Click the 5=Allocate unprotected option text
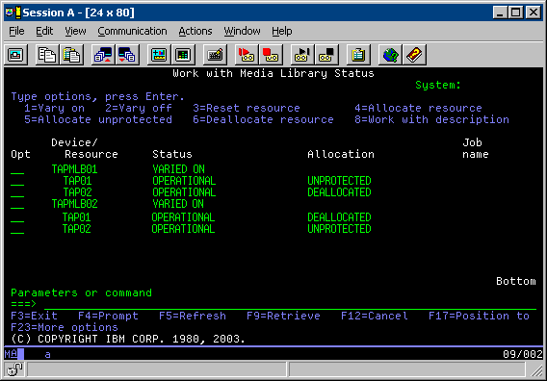The image size is (547, 381). 98,119
